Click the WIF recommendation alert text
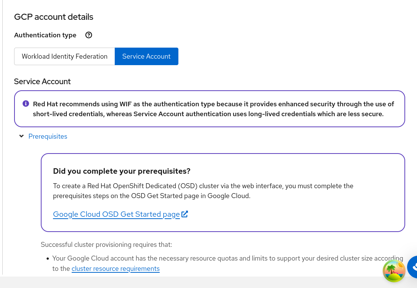This screenshot has width=417, height=288. [213, 109]
